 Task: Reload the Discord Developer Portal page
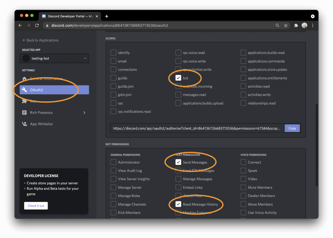click(x=37, y=26)
